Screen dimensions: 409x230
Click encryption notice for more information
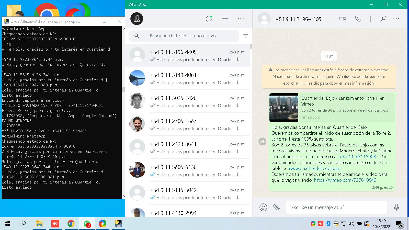pos(329,76)
